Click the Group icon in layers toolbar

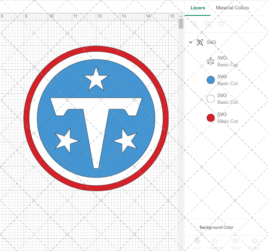(195, 24)
